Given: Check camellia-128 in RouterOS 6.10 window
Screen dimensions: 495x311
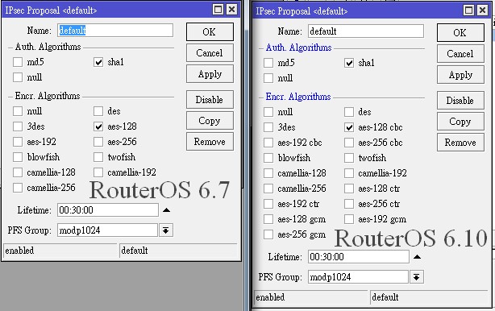Looking at the screenshot, I should [x=268, y=173].
